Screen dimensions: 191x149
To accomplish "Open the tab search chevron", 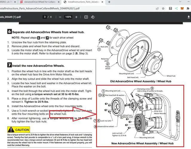I will tap(180, 2).
